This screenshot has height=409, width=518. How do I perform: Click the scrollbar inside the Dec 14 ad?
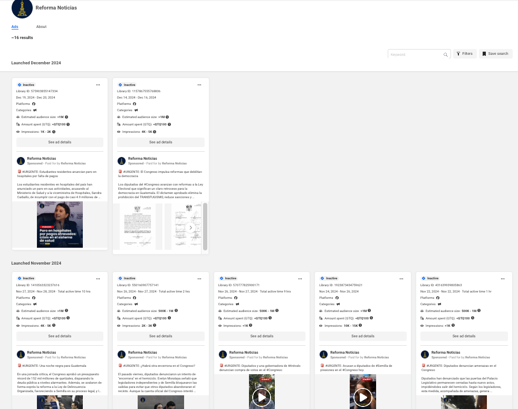pos(205,227)
